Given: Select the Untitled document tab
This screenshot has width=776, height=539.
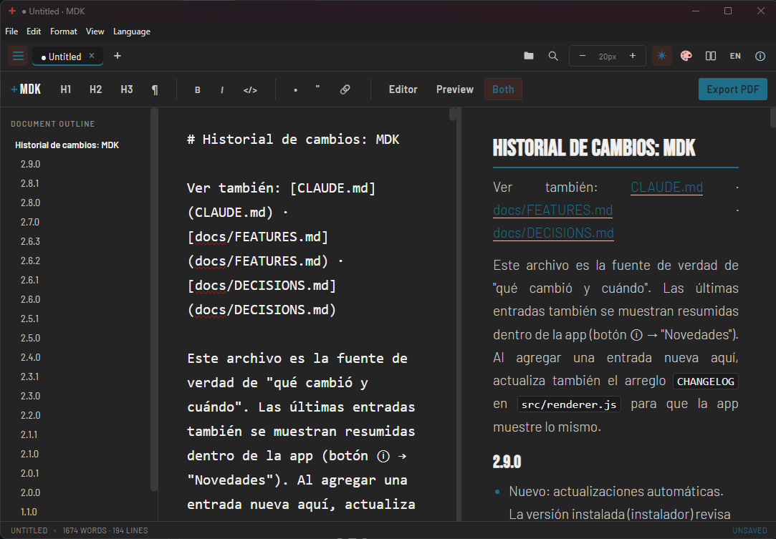Looking at the screenshot, I should point(67,57).
